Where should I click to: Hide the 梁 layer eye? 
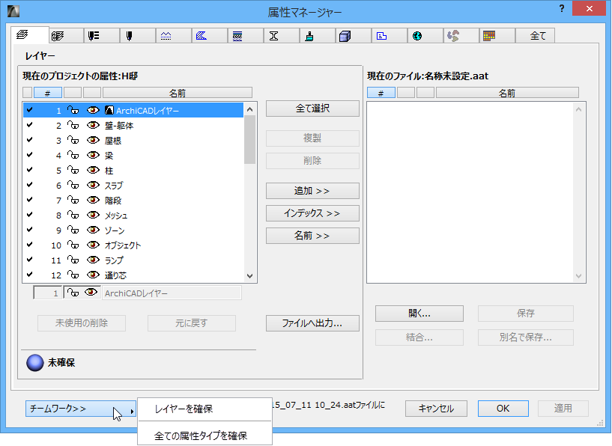pyautogui.click(x=93, y=155)
